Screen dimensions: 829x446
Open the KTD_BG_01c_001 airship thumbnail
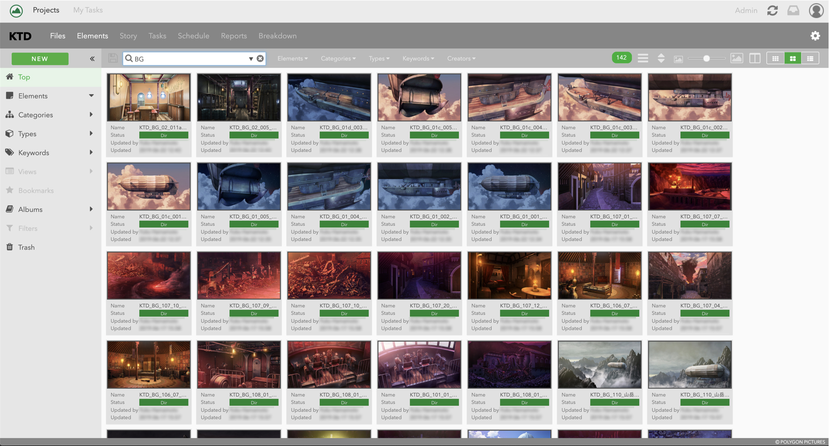pos(149,186)
